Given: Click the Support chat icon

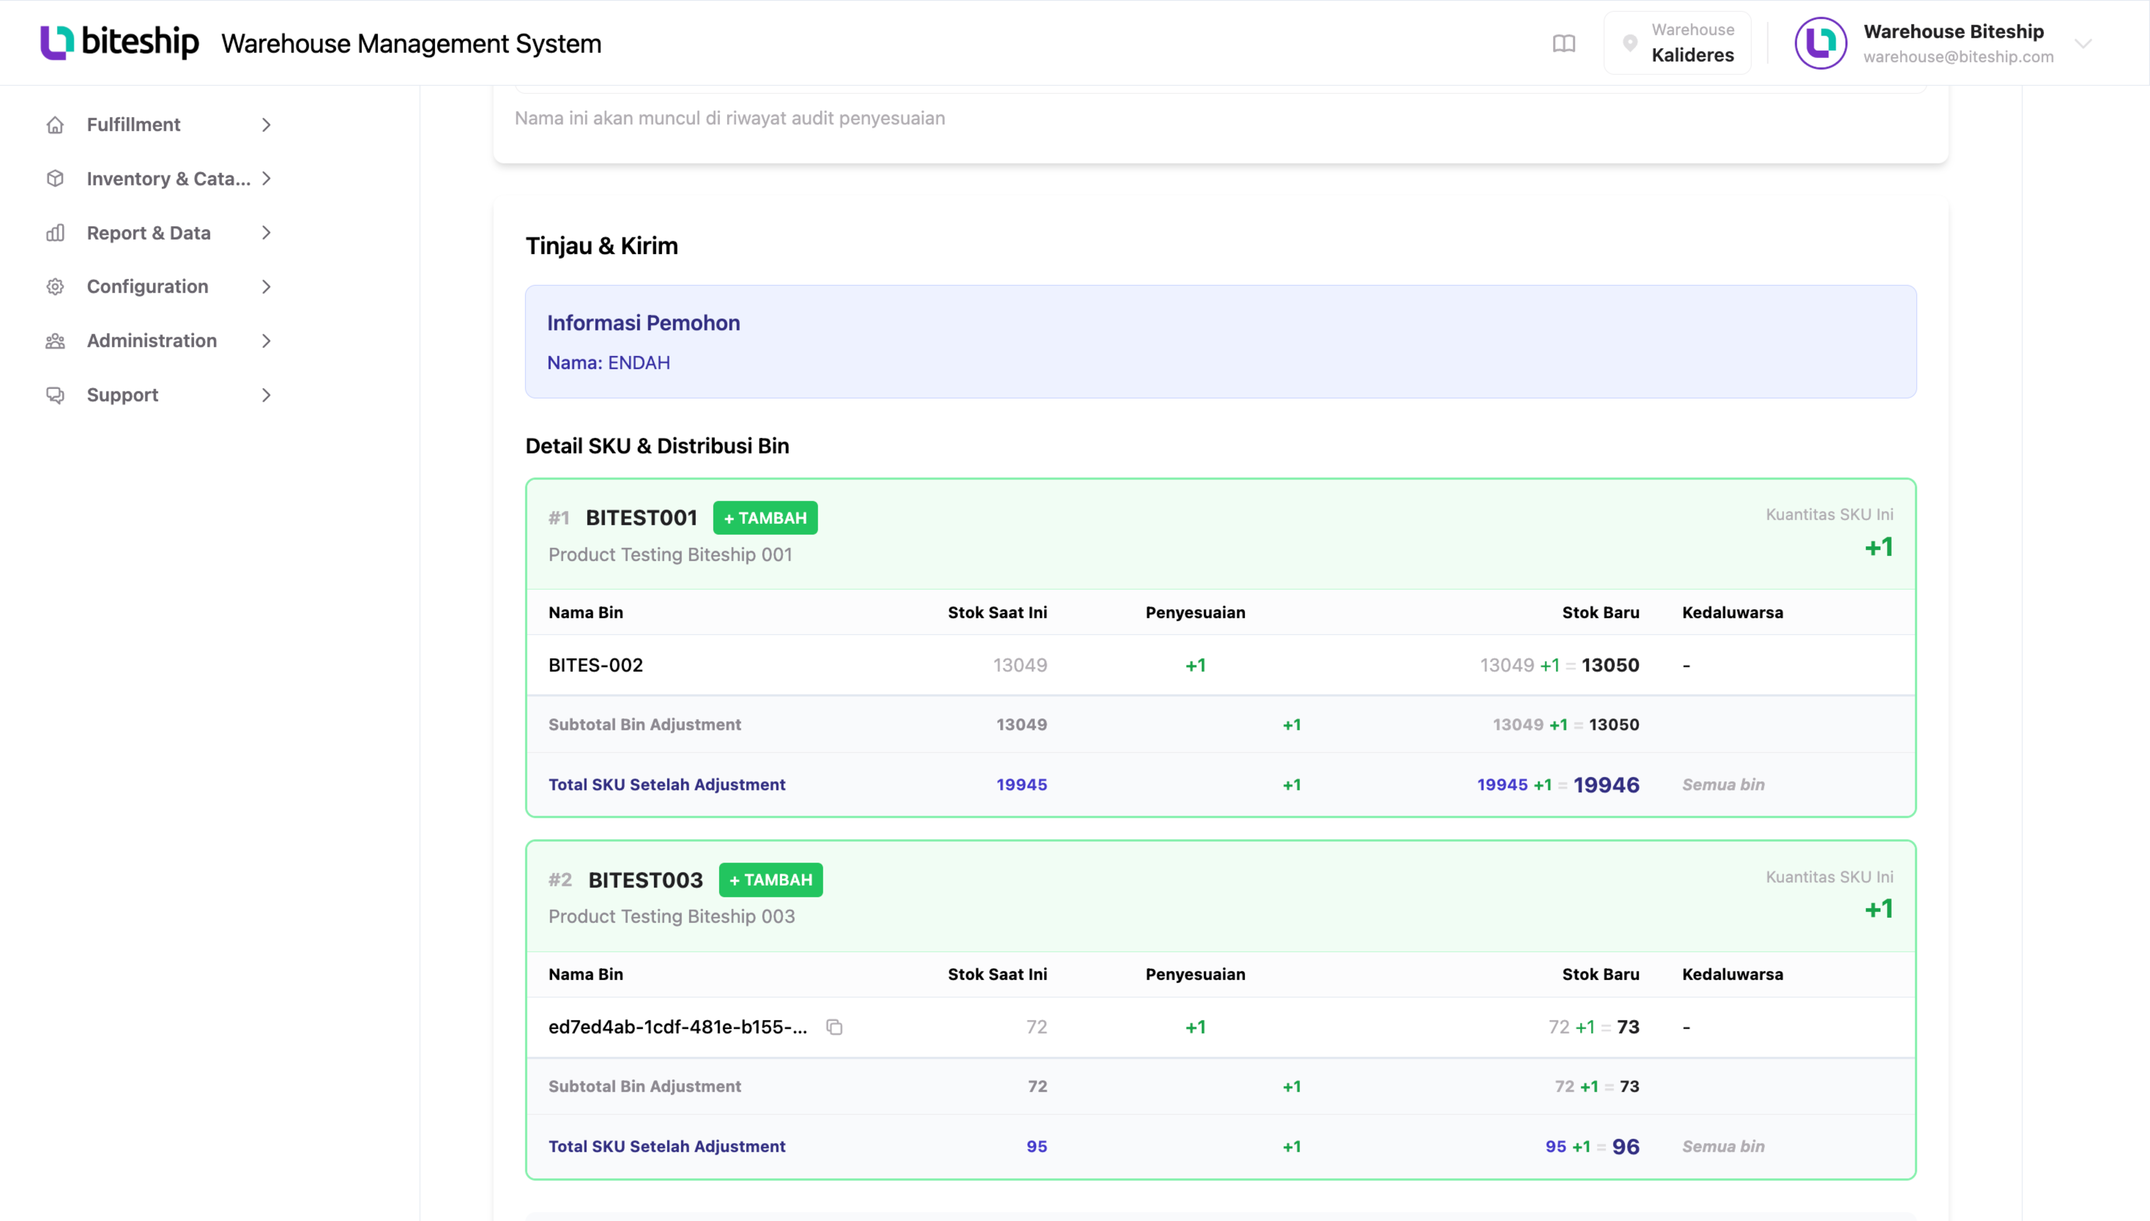Looking at the screenshot, I should coord(55,395).
